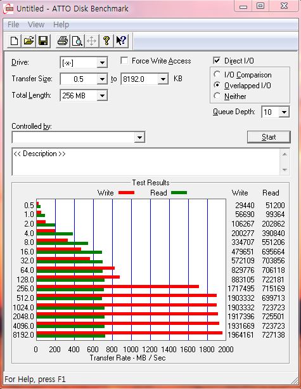Click the 256.0 transfer size row label
Viewport: 301px width, 389px height.
(25, 289)
